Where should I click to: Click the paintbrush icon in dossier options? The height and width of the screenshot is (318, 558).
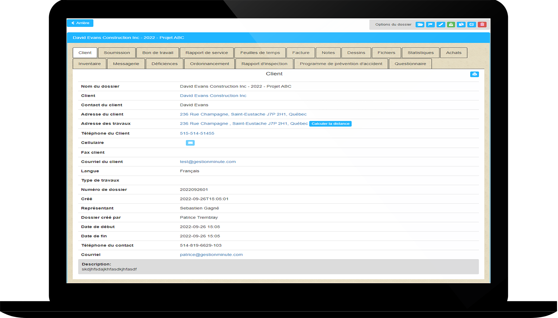(441, 25)
